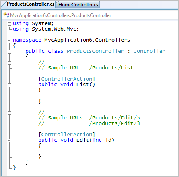179x177 pixels.
Task: Click the first ControllerAction attribute above List
Action: click(67, 79)
